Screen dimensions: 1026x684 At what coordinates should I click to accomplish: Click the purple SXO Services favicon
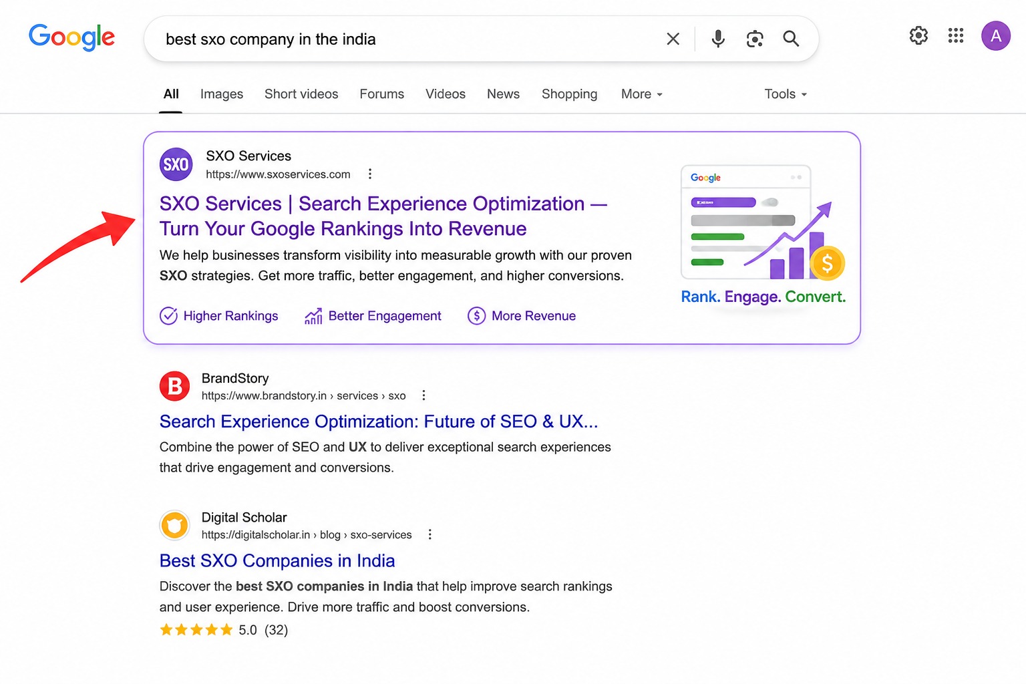pyautogui.click(x=176, y=164)
